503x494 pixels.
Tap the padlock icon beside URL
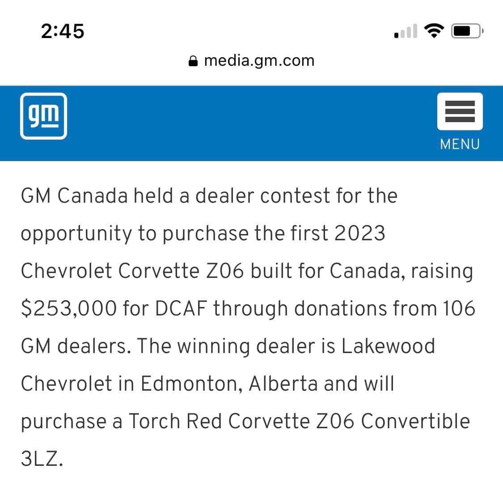(x=193, y=61)
